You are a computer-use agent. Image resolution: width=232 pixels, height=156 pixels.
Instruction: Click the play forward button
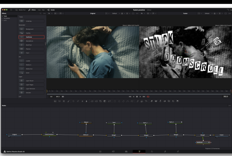point(140,96)
